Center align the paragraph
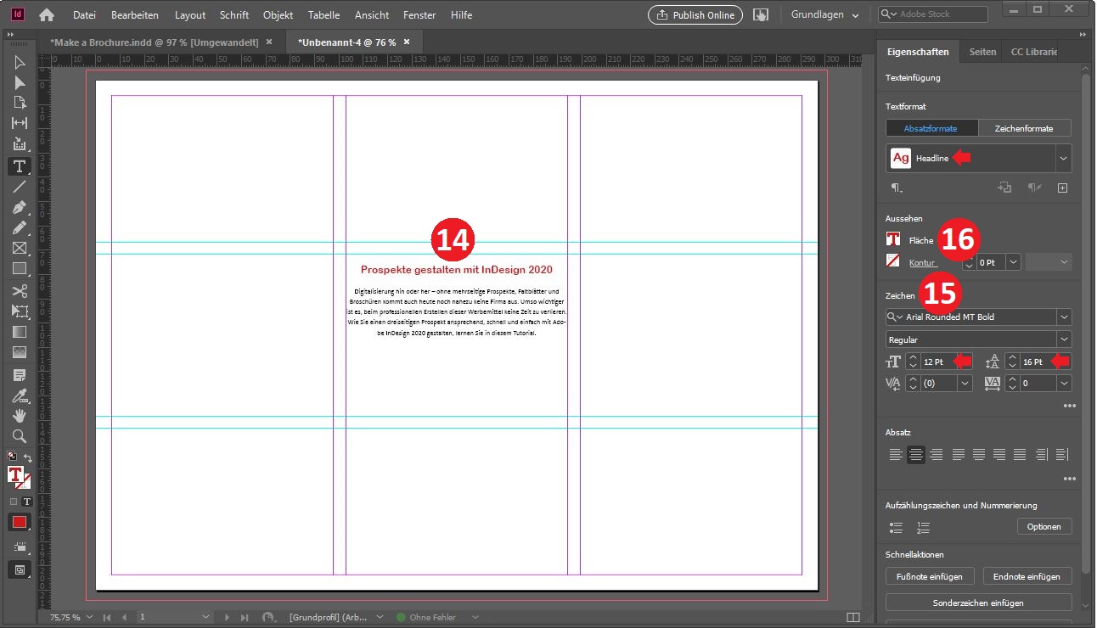 click(915, 455)
